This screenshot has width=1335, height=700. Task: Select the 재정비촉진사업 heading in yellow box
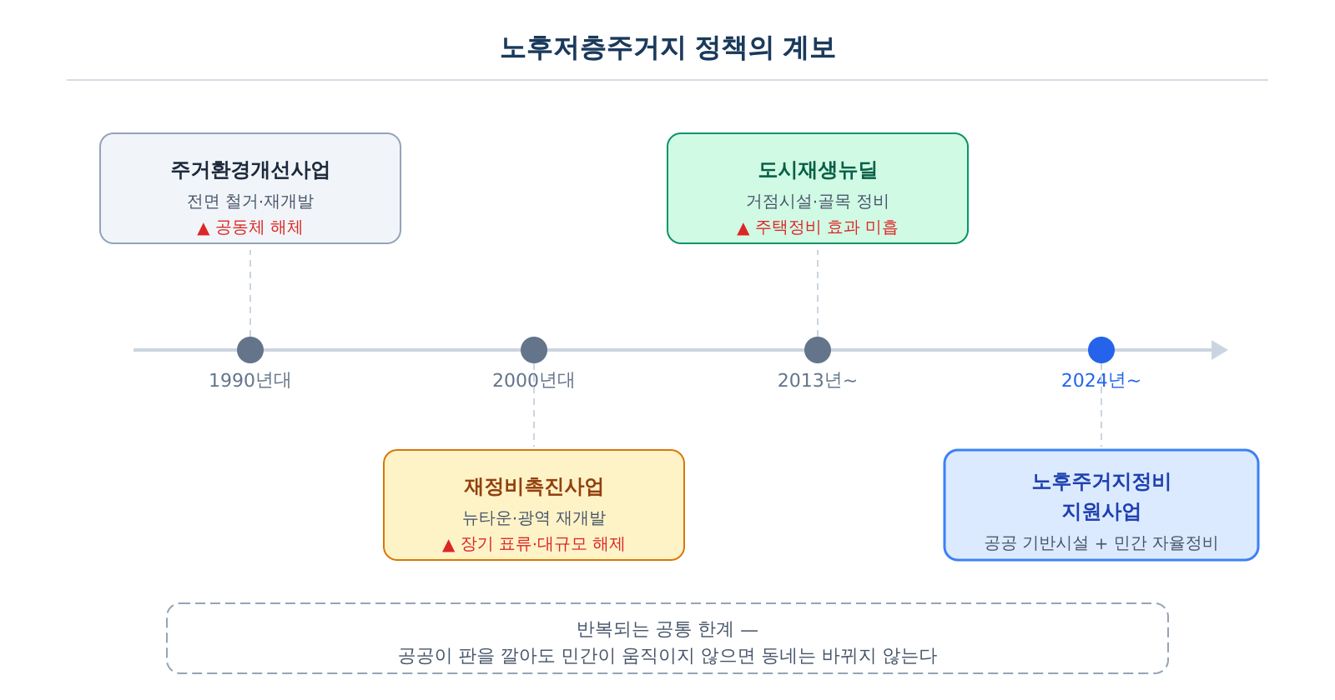coord(534,487)
